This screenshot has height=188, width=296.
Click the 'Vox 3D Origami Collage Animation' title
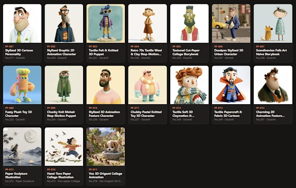(105, 175)
